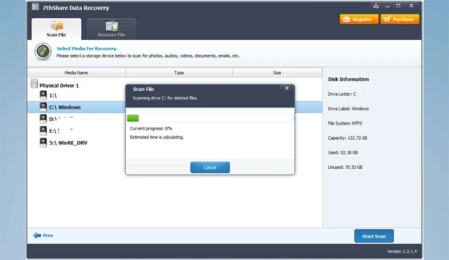Click 'Estimated time is calculating.' text

157,137
